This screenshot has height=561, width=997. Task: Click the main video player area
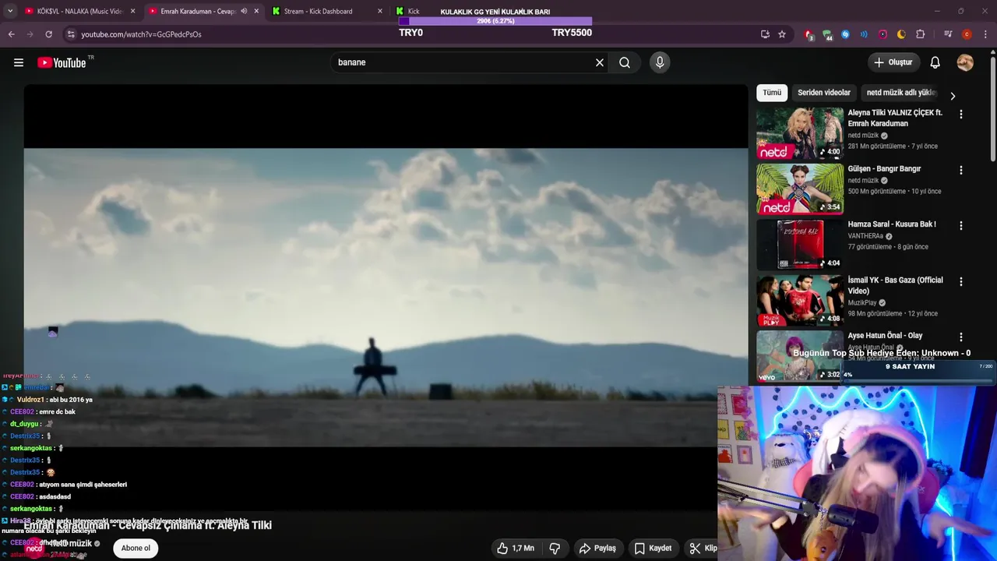tap(386, 297)
